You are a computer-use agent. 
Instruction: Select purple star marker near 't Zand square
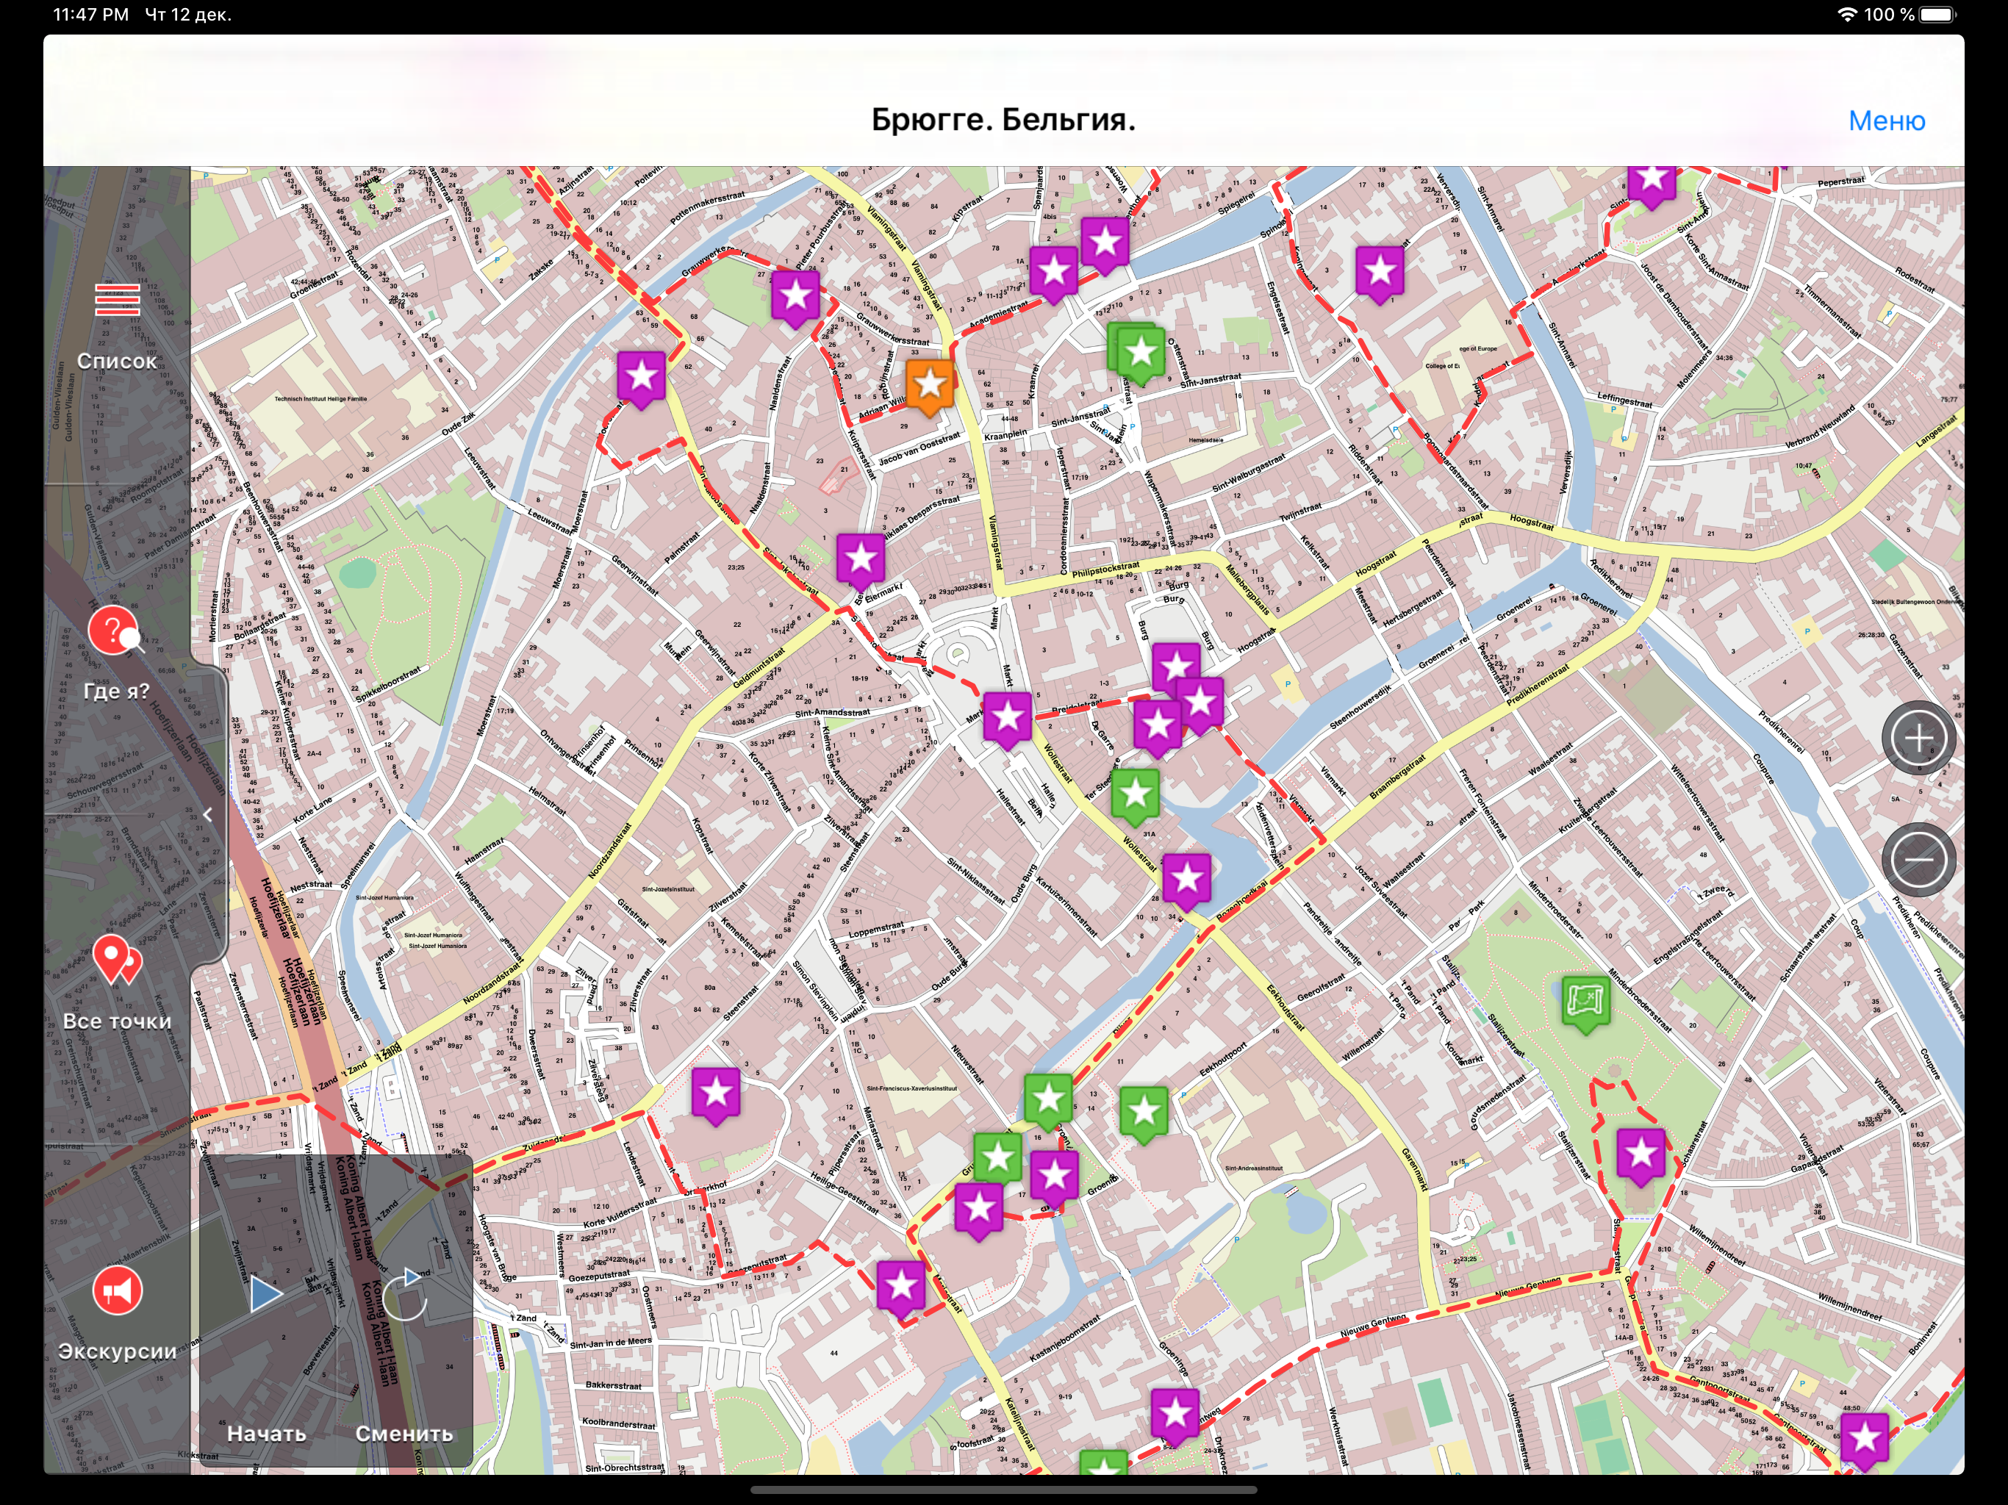[715, 1096]
